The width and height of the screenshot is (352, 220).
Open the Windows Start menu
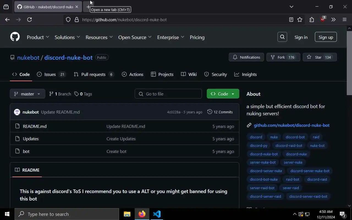7,214
